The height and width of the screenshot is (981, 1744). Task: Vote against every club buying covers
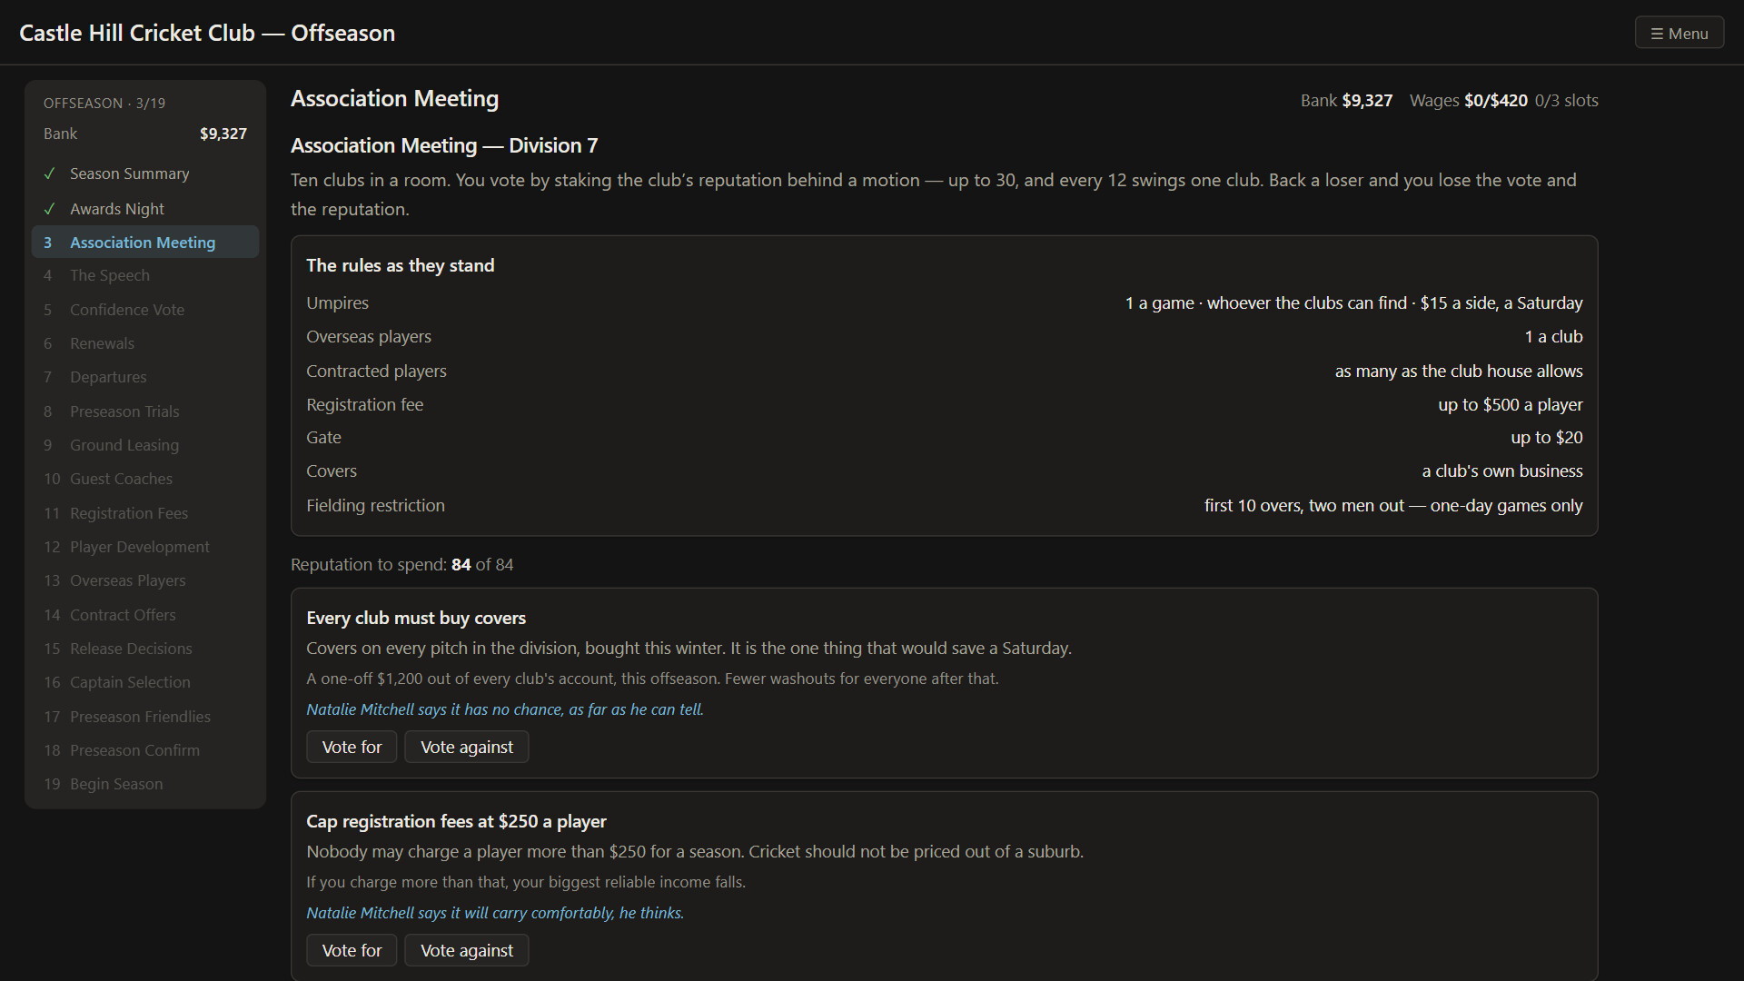(466, 747)
